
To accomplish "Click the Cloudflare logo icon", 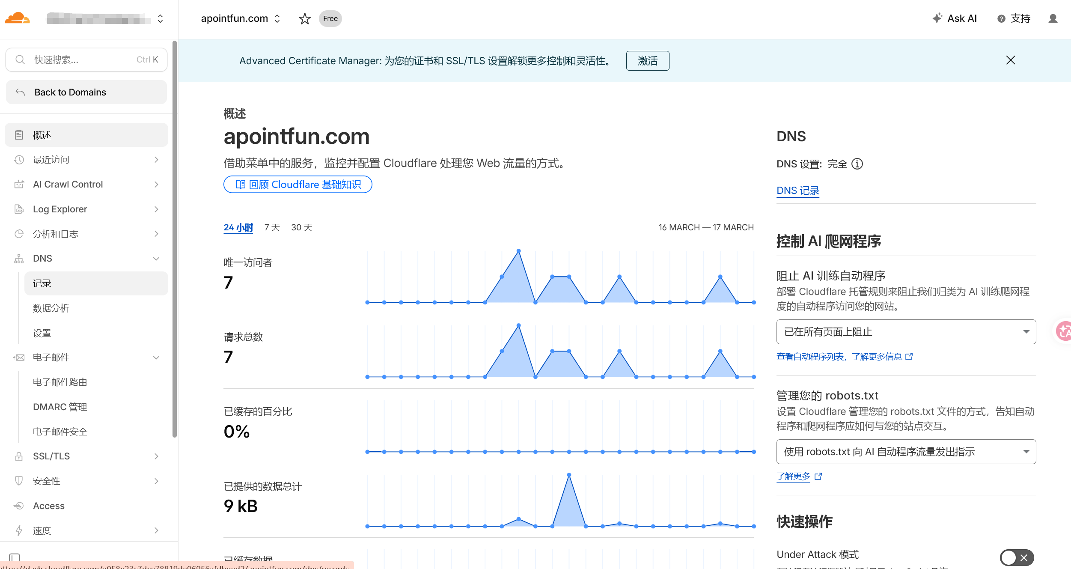I will point(17,18).
